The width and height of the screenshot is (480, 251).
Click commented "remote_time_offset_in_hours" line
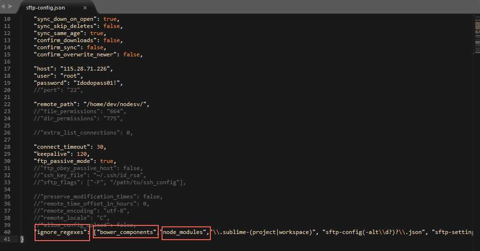(x=91, y=204)
